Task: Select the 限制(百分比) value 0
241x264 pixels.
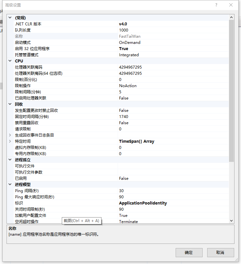Action: click(x=120, y=79)
